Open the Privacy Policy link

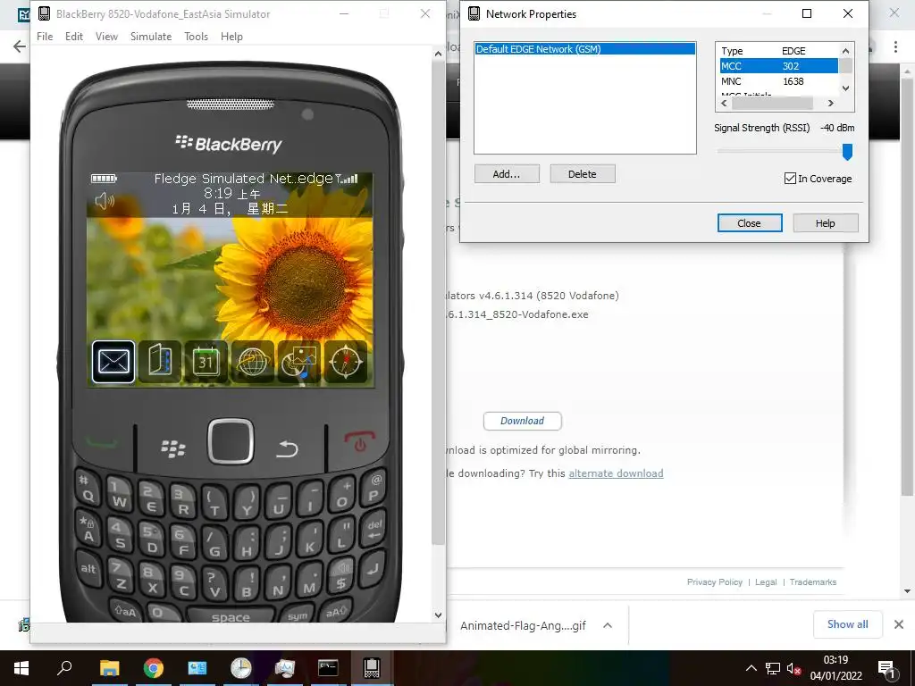coord(714,582)
